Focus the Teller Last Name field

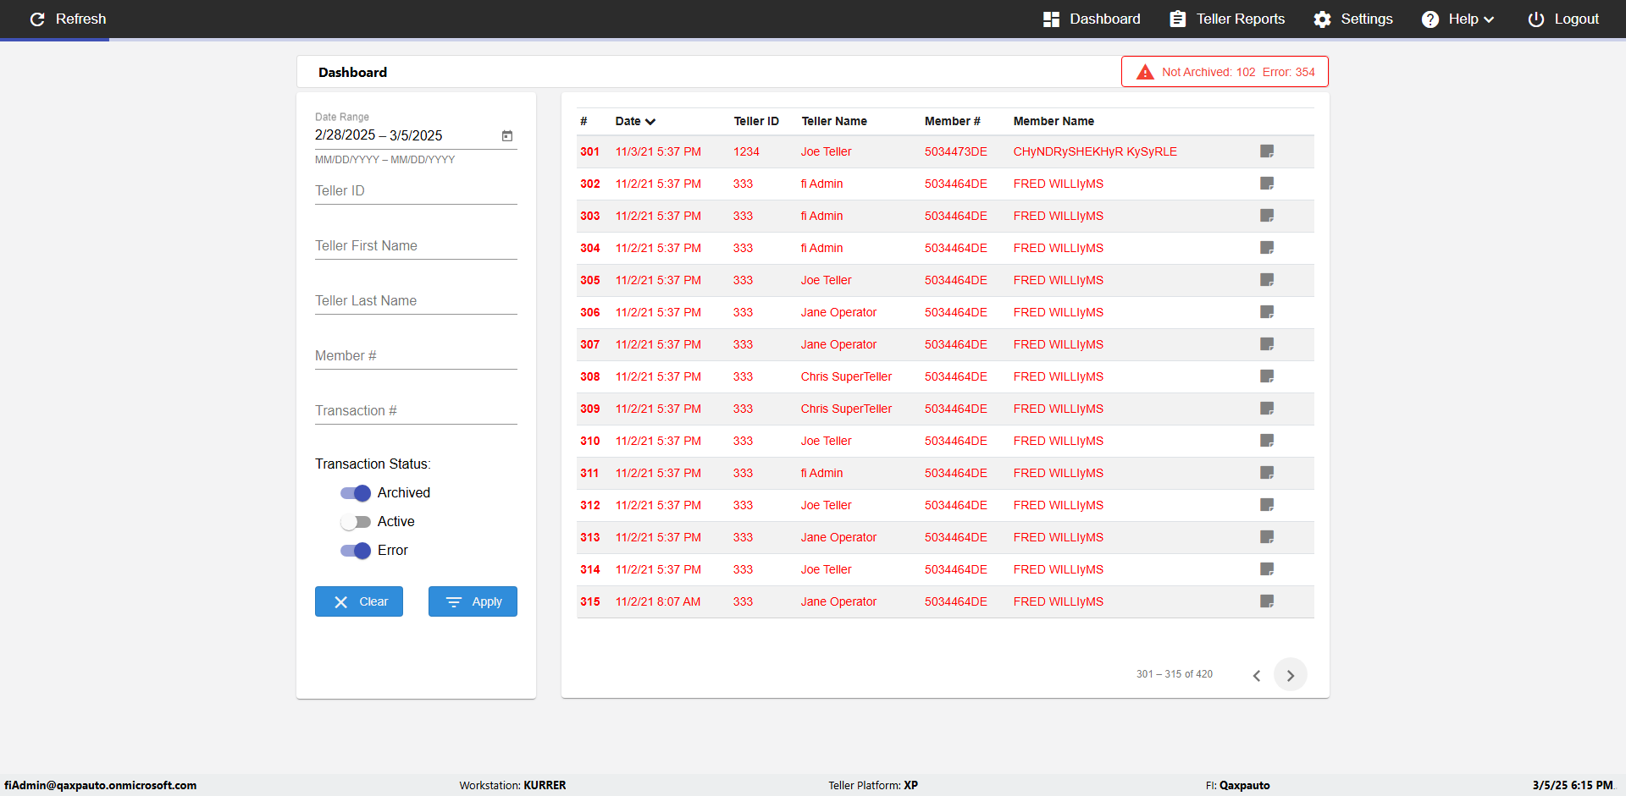pos(416,301)
